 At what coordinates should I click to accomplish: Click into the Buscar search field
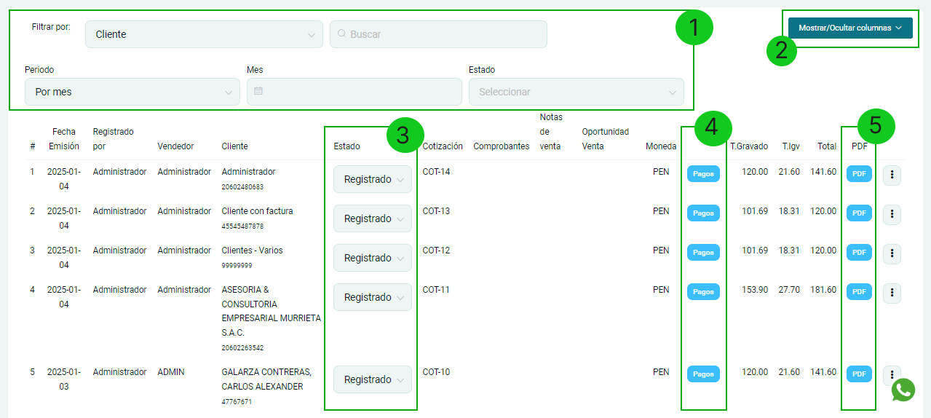(444, 34)
